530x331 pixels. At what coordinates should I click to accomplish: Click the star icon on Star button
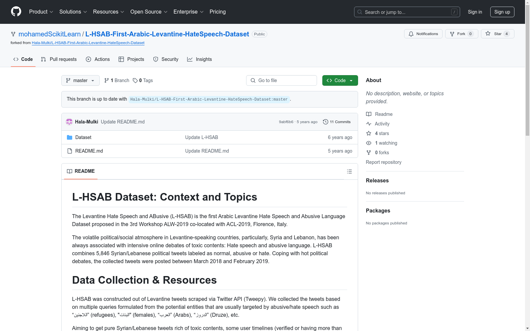click(x=488, y=33)
